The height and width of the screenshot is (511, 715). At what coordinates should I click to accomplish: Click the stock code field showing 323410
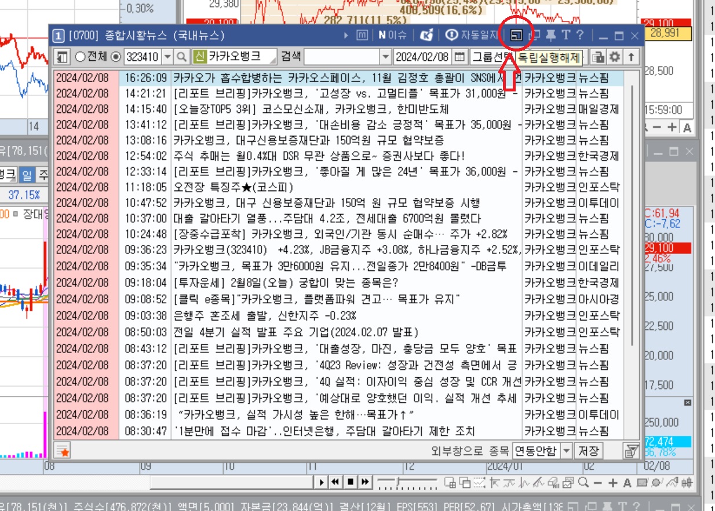click(142, 57)
